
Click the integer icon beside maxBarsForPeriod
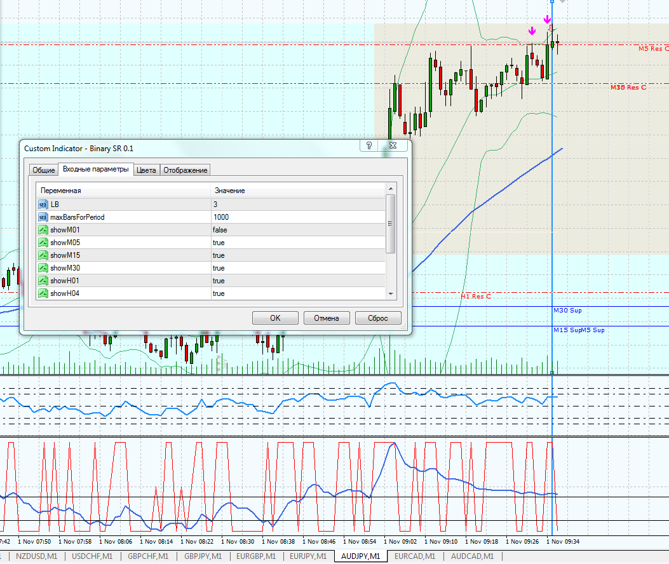click(x=43, y=217)
